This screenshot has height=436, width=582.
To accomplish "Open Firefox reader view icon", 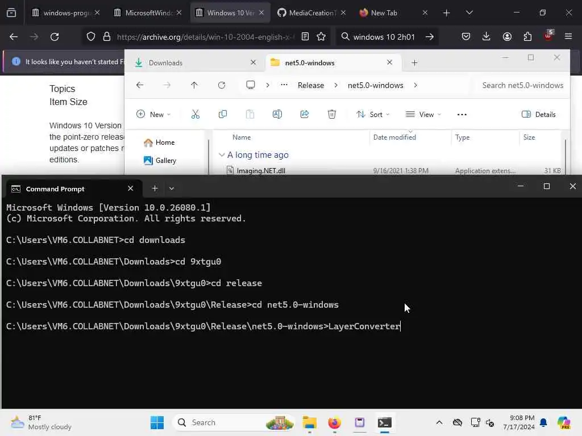I will coord(305,37).
